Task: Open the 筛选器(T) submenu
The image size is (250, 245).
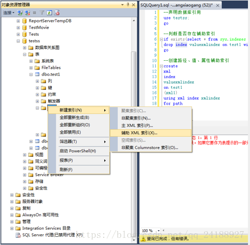Action: point(79,141)
